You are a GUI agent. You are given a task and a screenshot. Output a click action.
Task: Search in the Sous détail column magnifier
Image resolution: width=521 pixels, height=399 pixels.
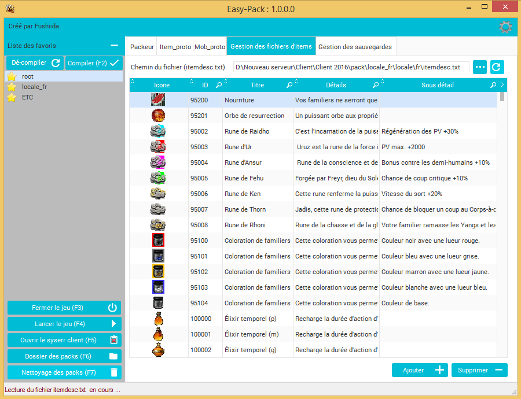click(493, 86)
